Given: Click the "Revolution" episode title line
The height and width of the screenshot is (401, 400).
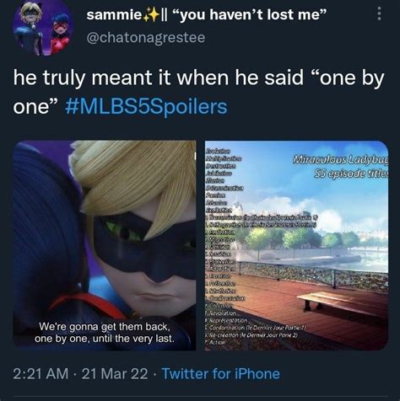Looking at the screenshot, I should point(221,313).
